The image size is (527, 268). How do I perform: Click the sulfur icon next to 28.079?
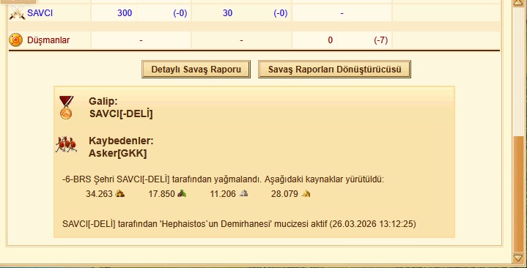pos(306,193)
